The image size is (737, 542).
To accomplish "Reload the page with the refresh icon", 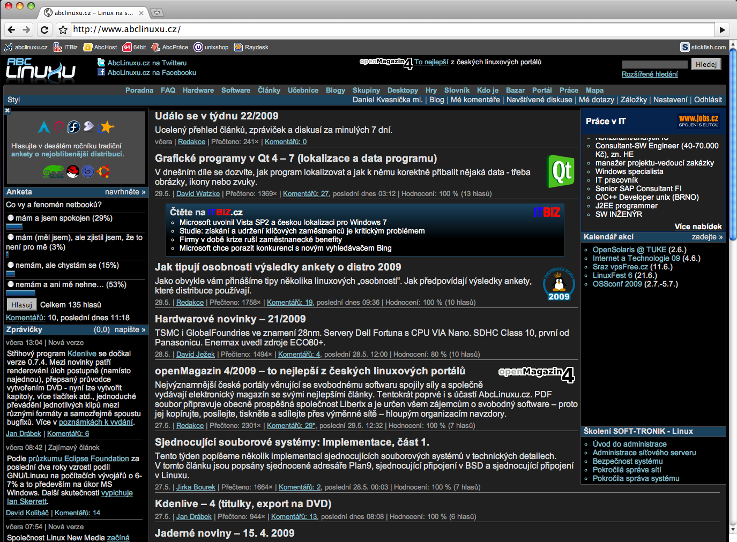I will pyautogui.click(x=44, y=30).
